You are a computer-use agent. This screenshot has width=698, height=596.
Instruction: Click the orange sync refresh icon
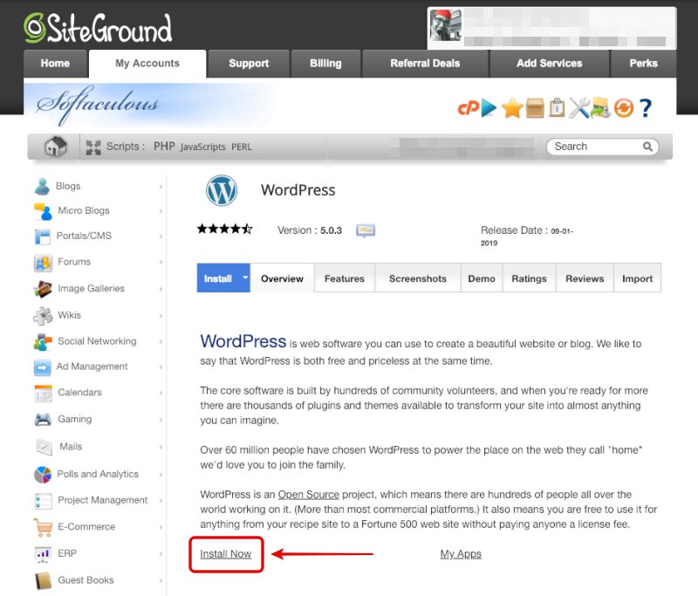tap(624, 108)
